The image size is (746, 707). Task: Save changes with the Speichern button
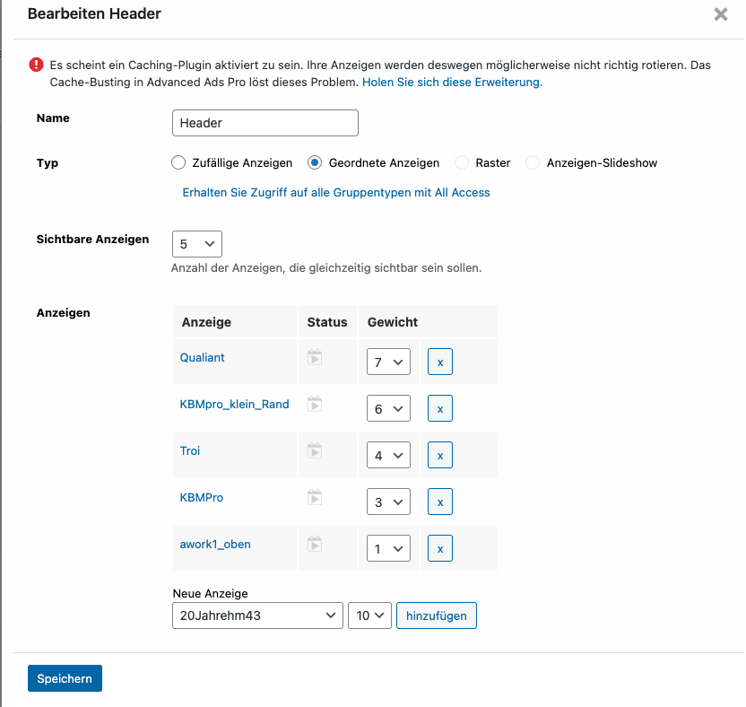click(x=65, y=678)
